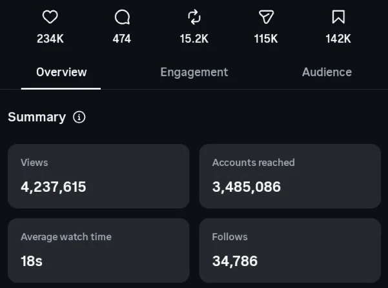Viewport: 388px width, 288px height.
Task: Open the comments speech bubble icon
Action: [x=122, y=17]
